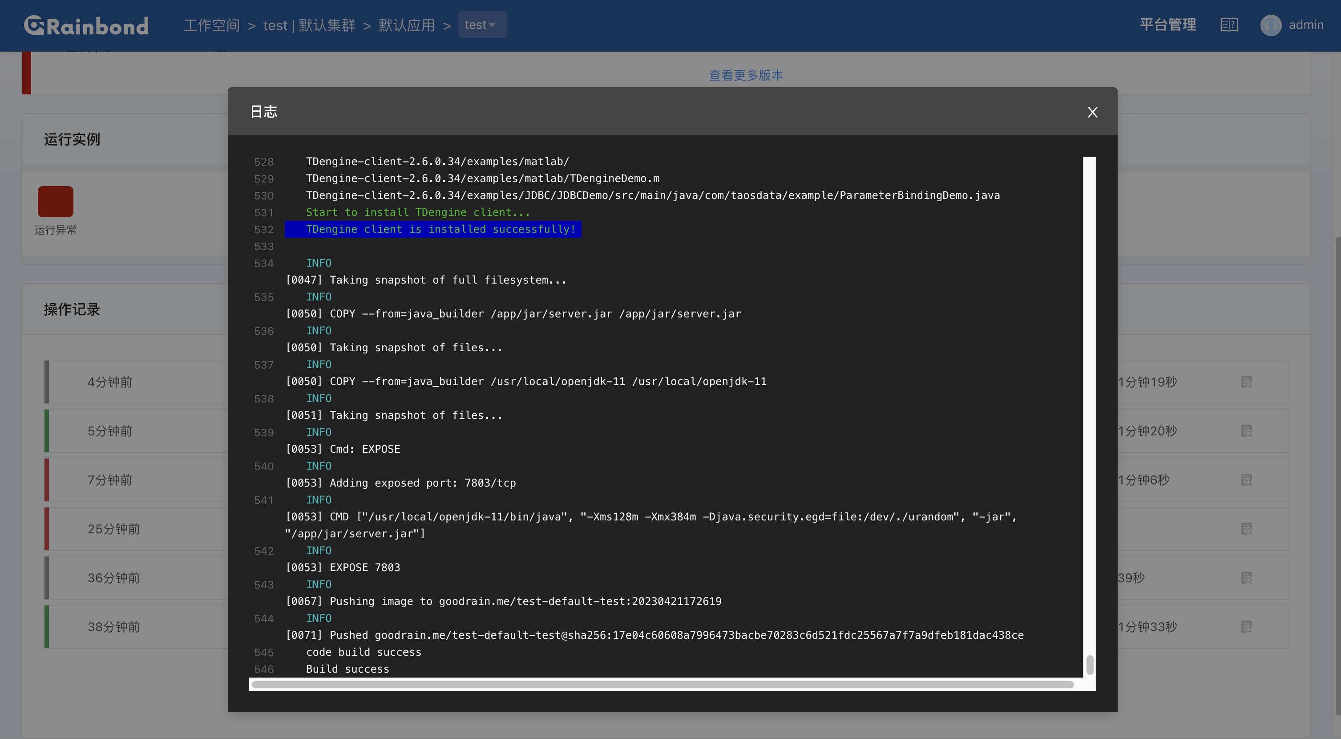The width and height of the screenshot is (1341, 739).
Task: Navigate to 默认应用 breadcrumb link
Action: [407, 24]
